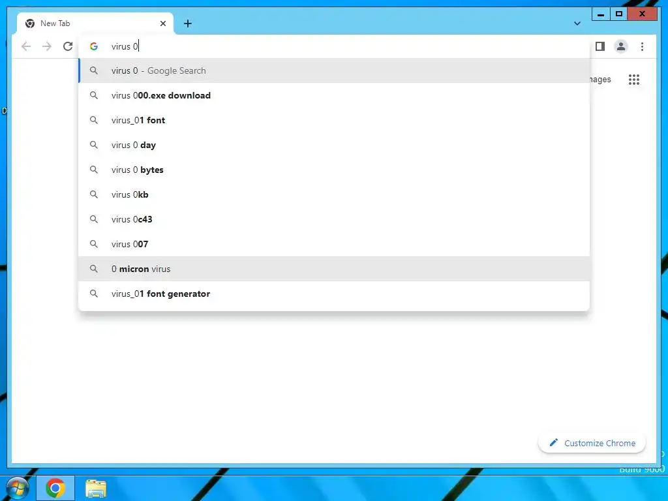Open a new tab with plus button

click(187, 23)
